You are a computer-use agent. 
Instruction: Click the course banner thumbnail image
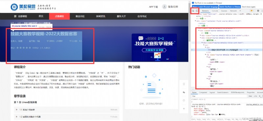coord(154,47)
